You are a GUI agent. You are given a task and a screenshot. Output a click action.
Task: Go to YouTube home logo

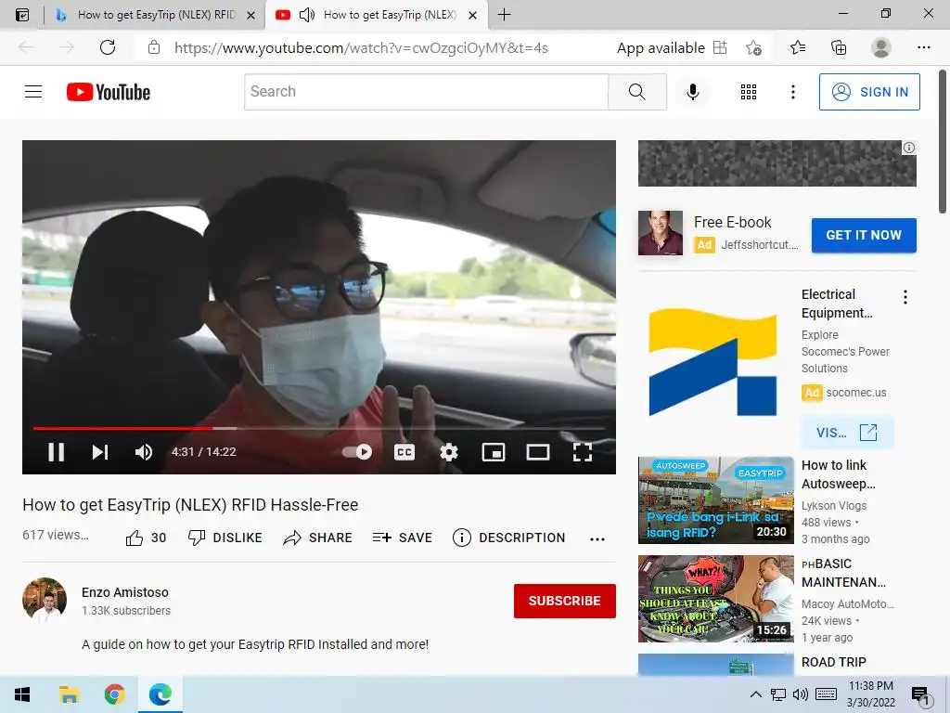point(109,92)
